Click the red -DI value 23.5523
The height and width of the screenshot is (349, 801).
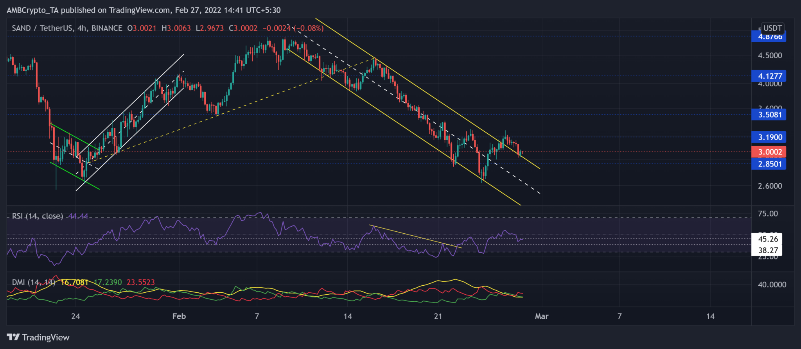(141, 282)
